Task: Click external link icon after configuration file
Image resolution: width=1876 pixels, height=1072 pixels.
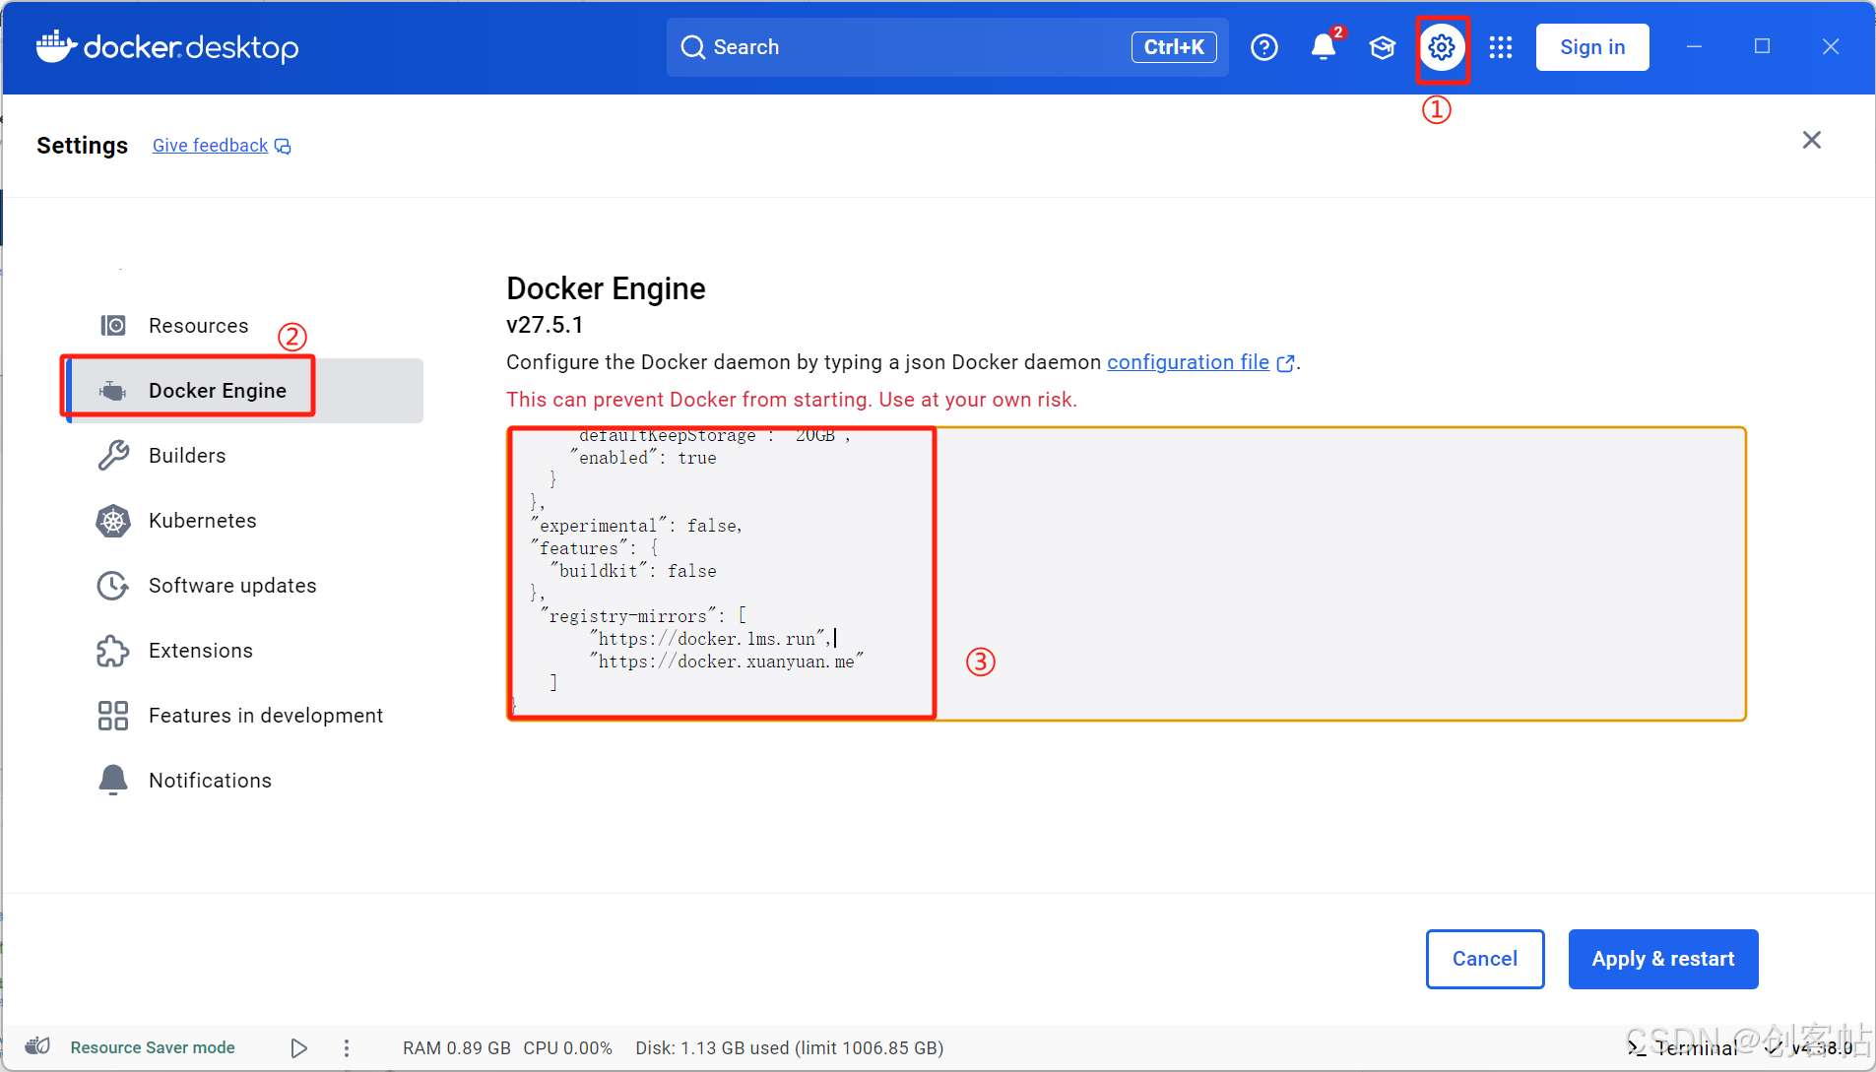Action: tap(1285, 363)
